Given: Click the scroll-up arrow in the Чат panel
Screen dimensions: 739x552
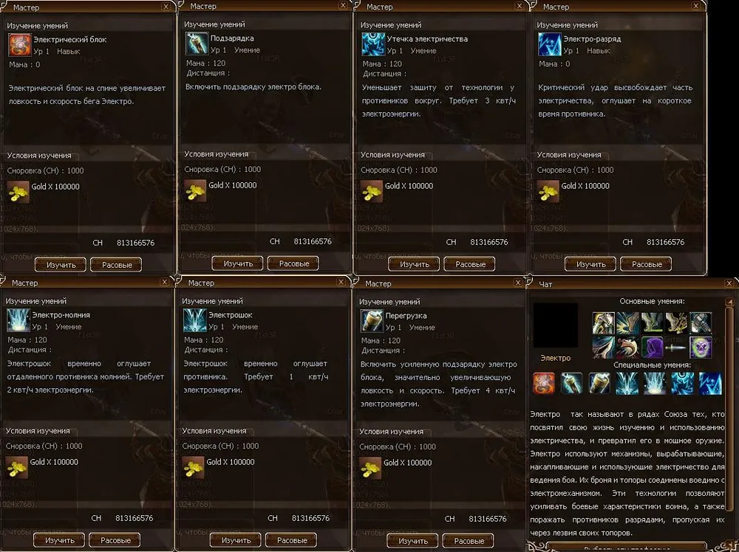Looking at the screenshot, I should pos(729,302).
